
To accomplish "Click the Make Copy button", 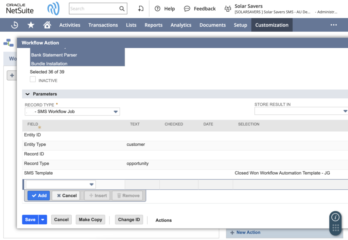I will coord(90,220).
